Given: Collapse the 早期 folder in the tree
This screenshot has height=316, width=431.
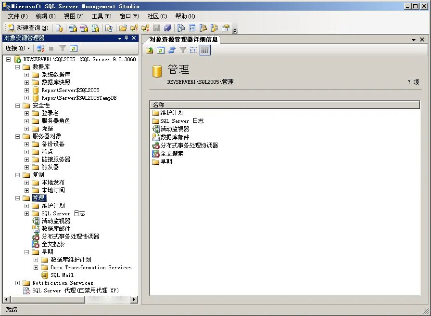Looking at the screenshot, I should (x=26, y=252).
